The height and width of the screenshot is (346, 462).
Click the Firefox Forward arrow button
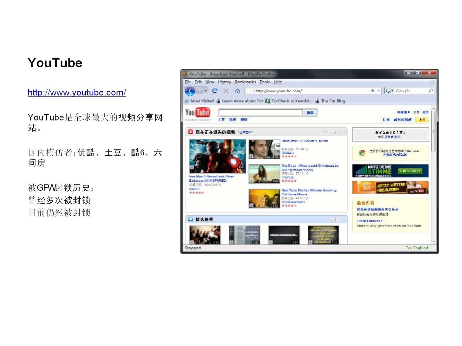point(199,91)
